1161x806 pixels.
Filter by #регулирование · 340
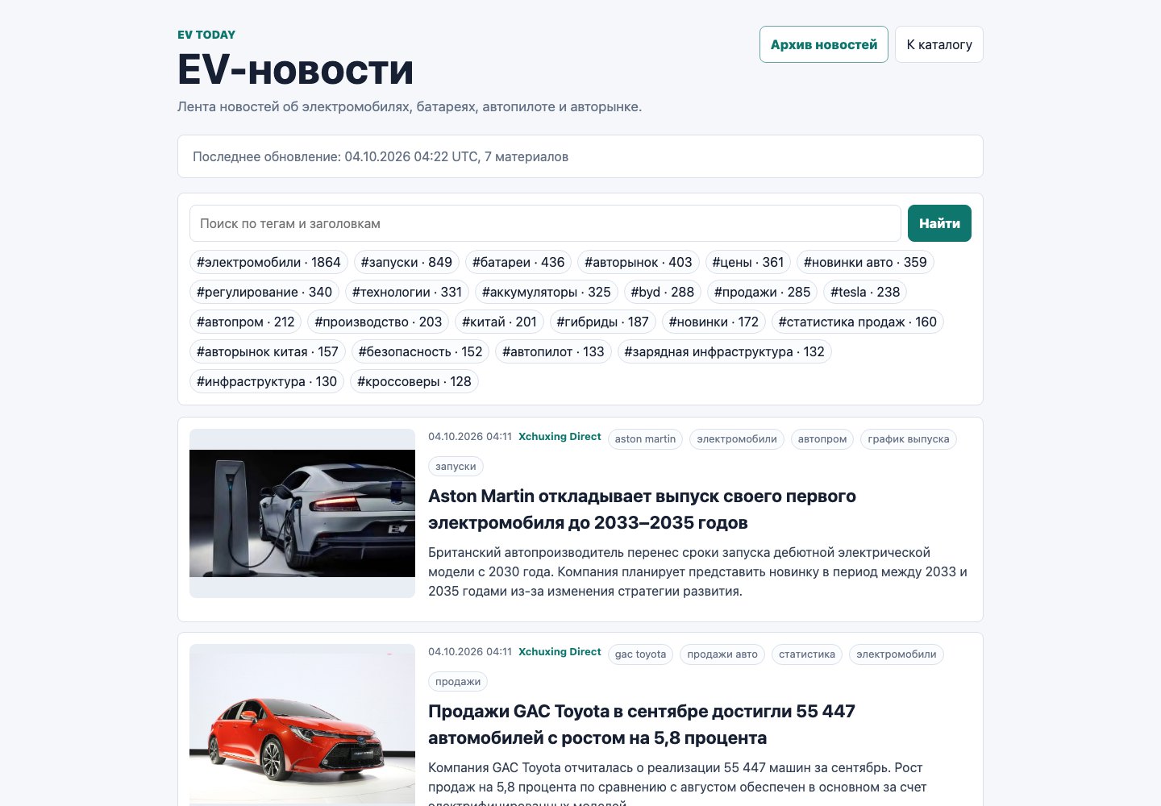(x=264, y=292)
